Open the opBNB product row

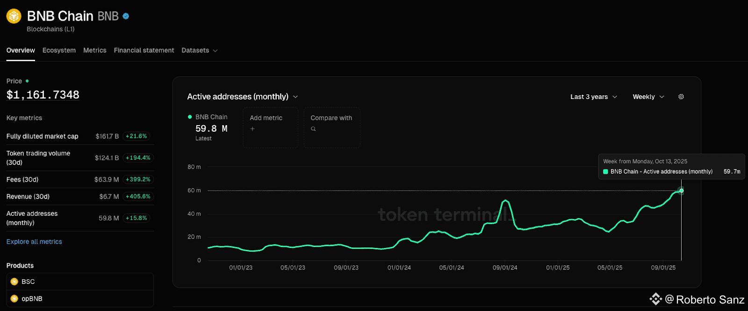80,298
